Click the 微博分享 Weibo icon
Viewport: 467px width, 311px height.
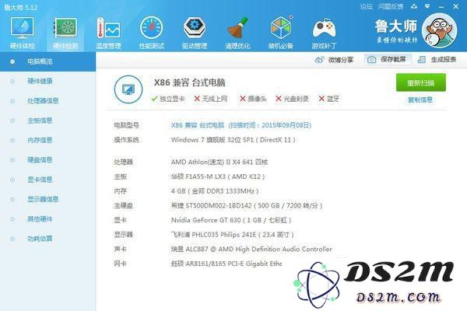coord(319,60)
